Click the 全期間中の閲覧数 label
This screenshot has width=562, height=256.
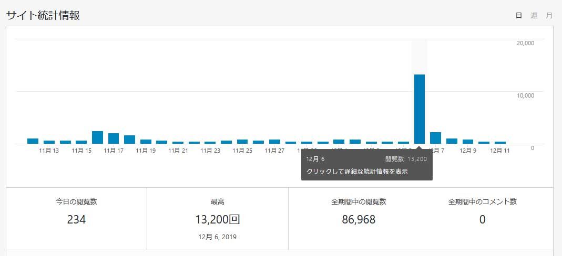pos(359,201)
